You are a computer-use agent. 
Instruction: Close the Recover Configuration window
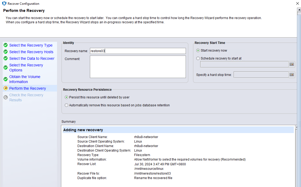pyautogui.click(x=298, y=3)
